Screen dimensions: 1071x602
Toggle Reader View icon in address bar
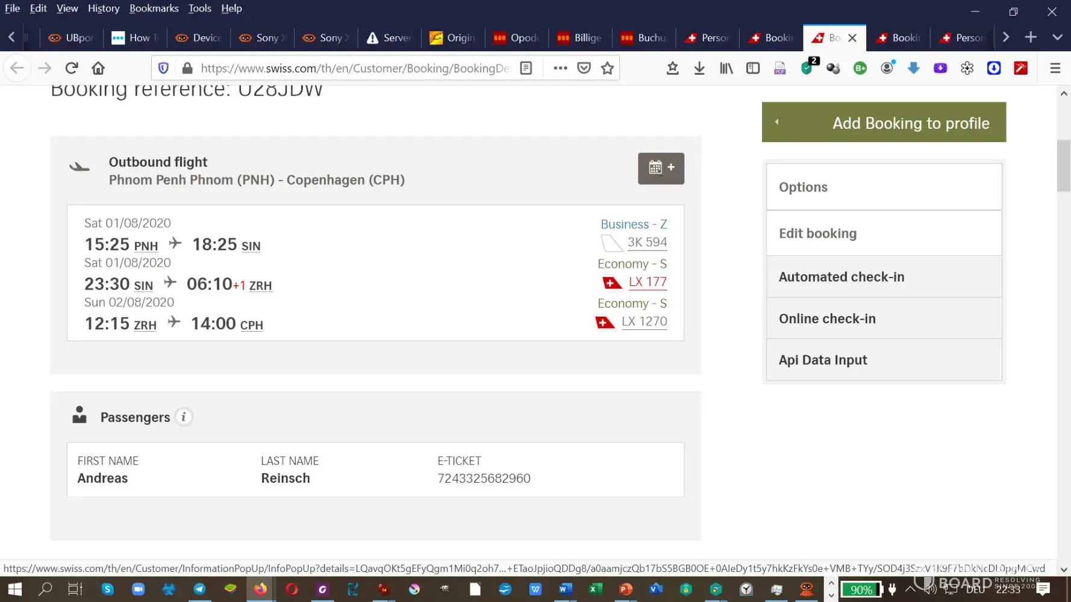tap(526, 68)
